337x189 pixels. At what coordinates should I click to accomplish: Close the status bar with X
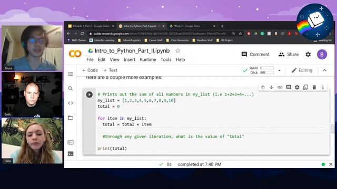point(331,164)
